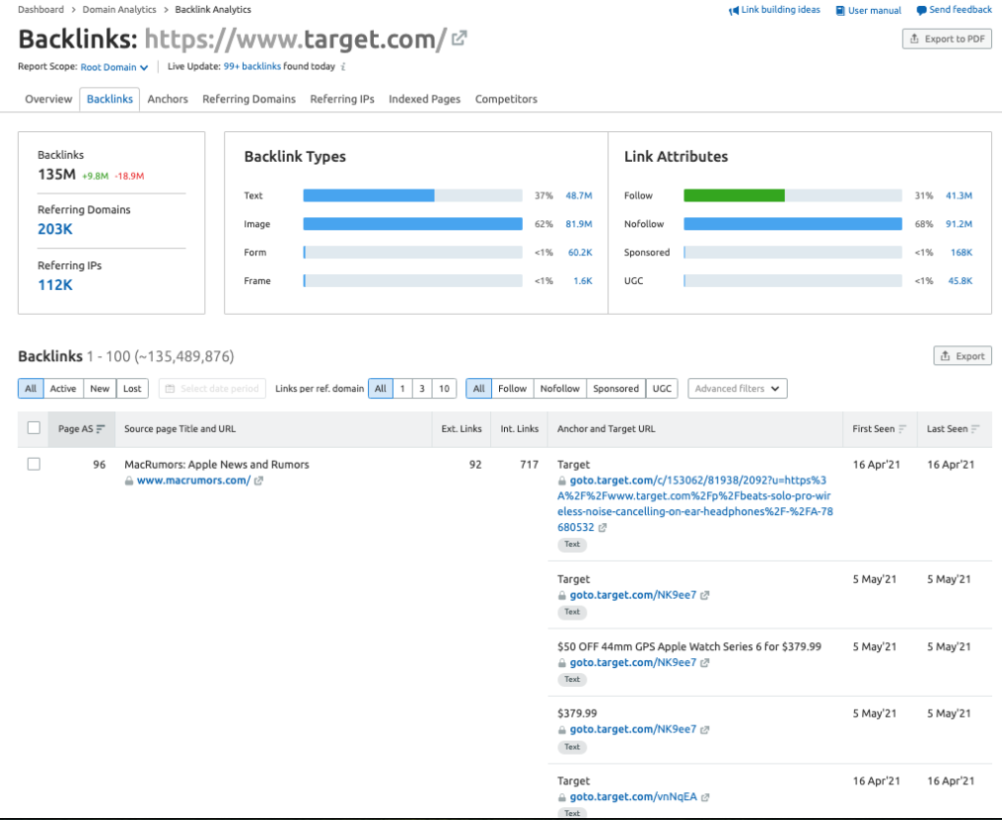Go to Domain Analytics breadcrumb
Screen dimensions: 1002x820
(x=119, y=10)
